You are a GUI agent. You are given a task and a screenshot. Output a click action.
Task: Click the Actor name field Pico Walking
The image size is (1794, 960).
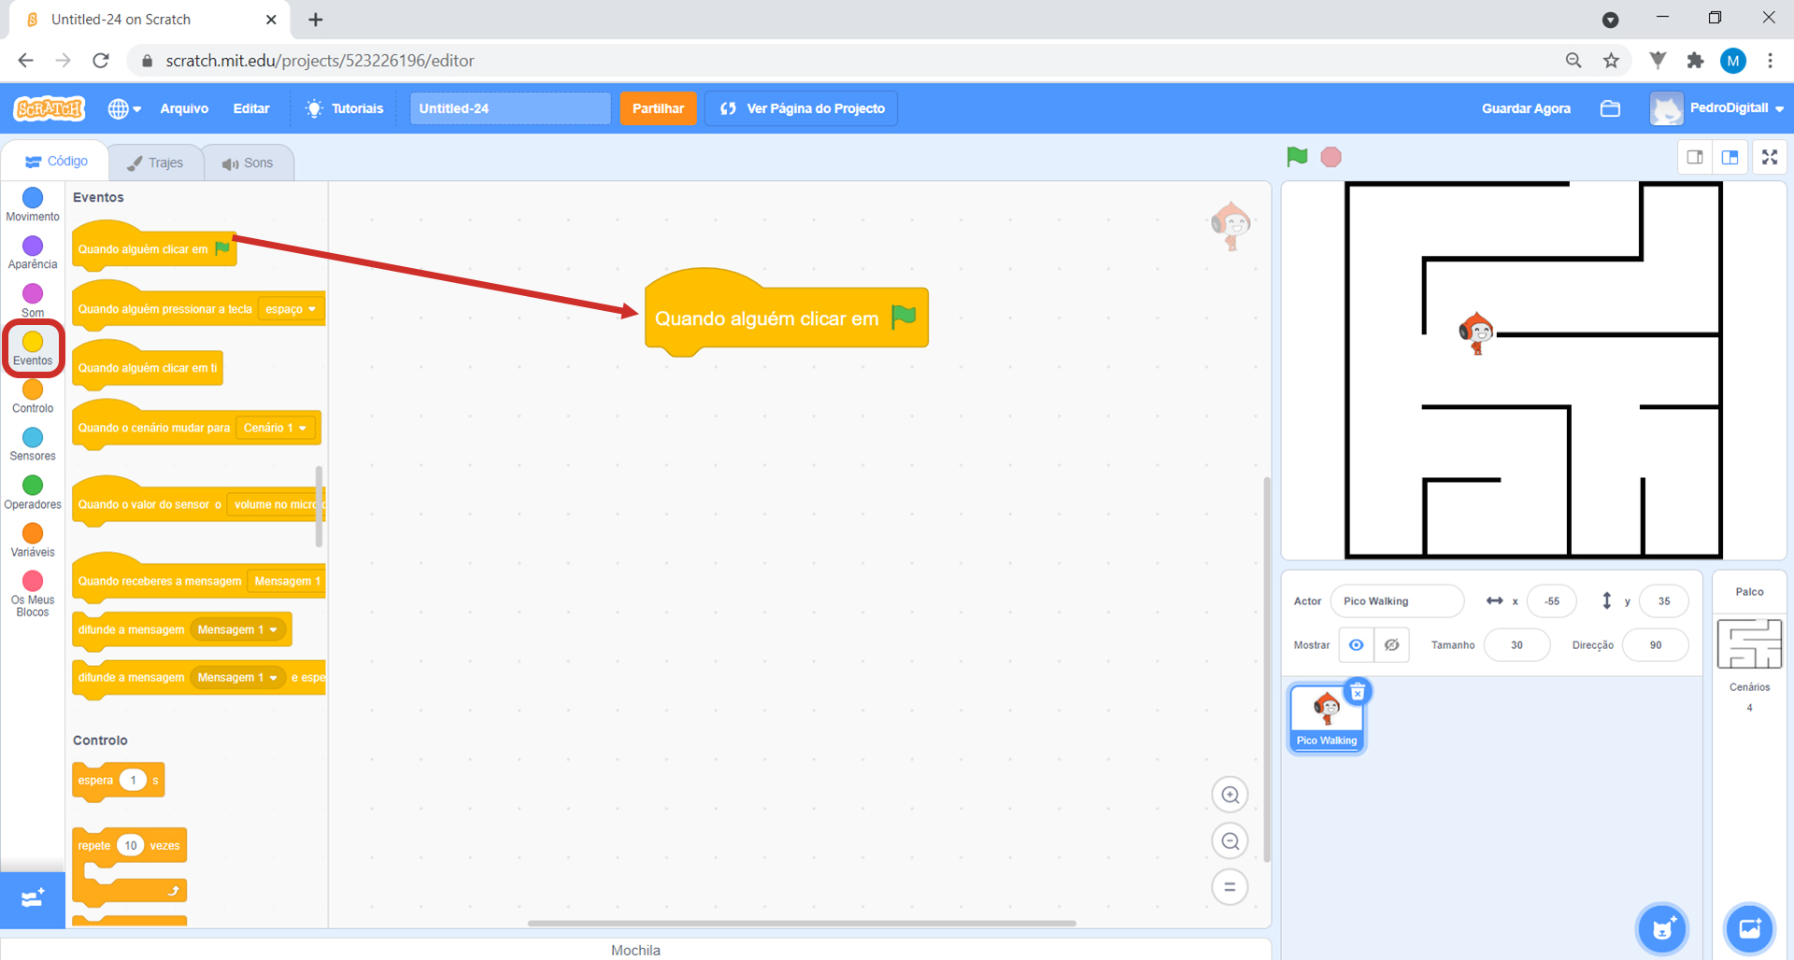click(x=1397, y=600)
